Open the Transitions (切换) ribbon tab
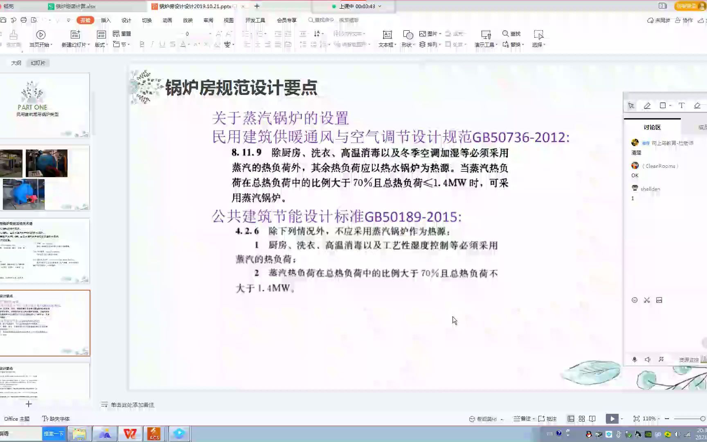The image size is (707, 442). tap(147, 20)
